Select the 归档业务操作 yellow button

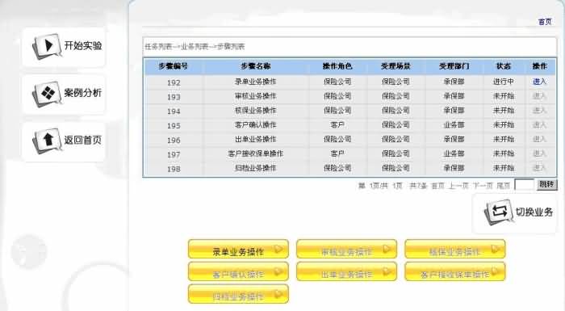pos(238,294)
